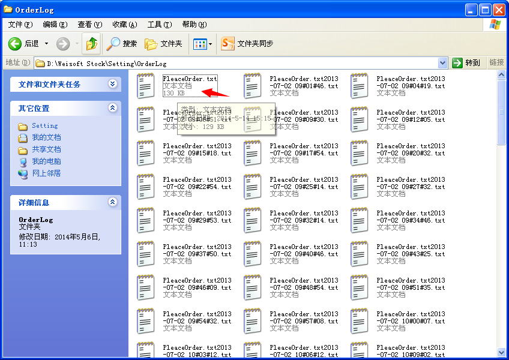Select file icon for 09#40#46.txt
This screenshot has width=509, height=360.
[252, 254]
